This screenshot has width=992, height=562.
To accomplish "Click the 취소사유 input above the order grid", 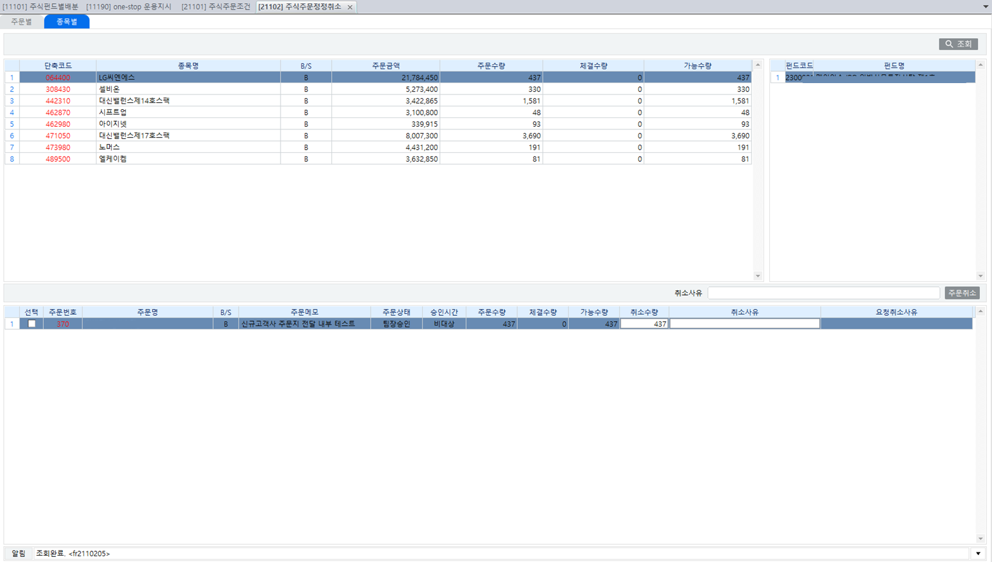I will coord(823,293).
